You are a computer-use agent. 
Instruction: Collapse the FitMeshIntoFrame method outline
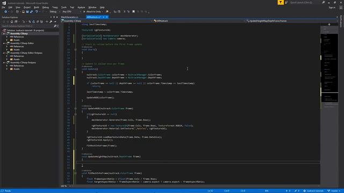[x=75, y=173]
